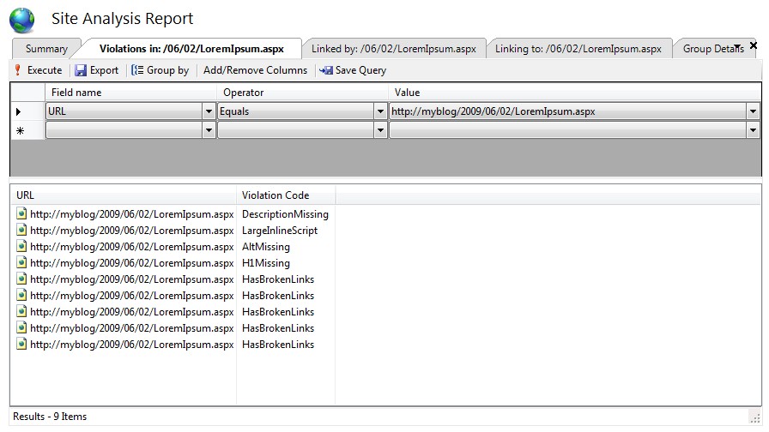Sort by the URL results column header
The width and height of the screenshot is (769, 432).
pyautogui.click(x=123, y=195)
